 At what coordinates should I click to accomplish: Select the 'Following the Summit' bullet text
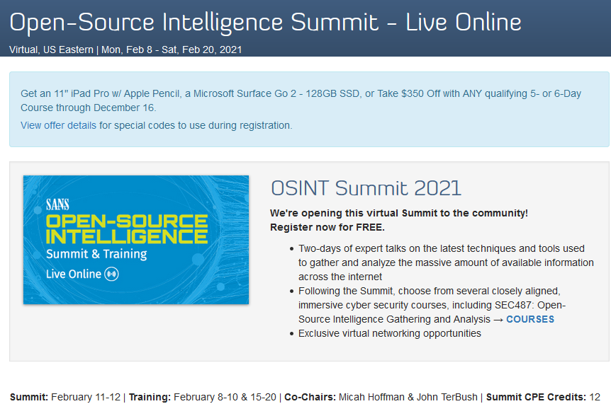(x=432, y=305)
